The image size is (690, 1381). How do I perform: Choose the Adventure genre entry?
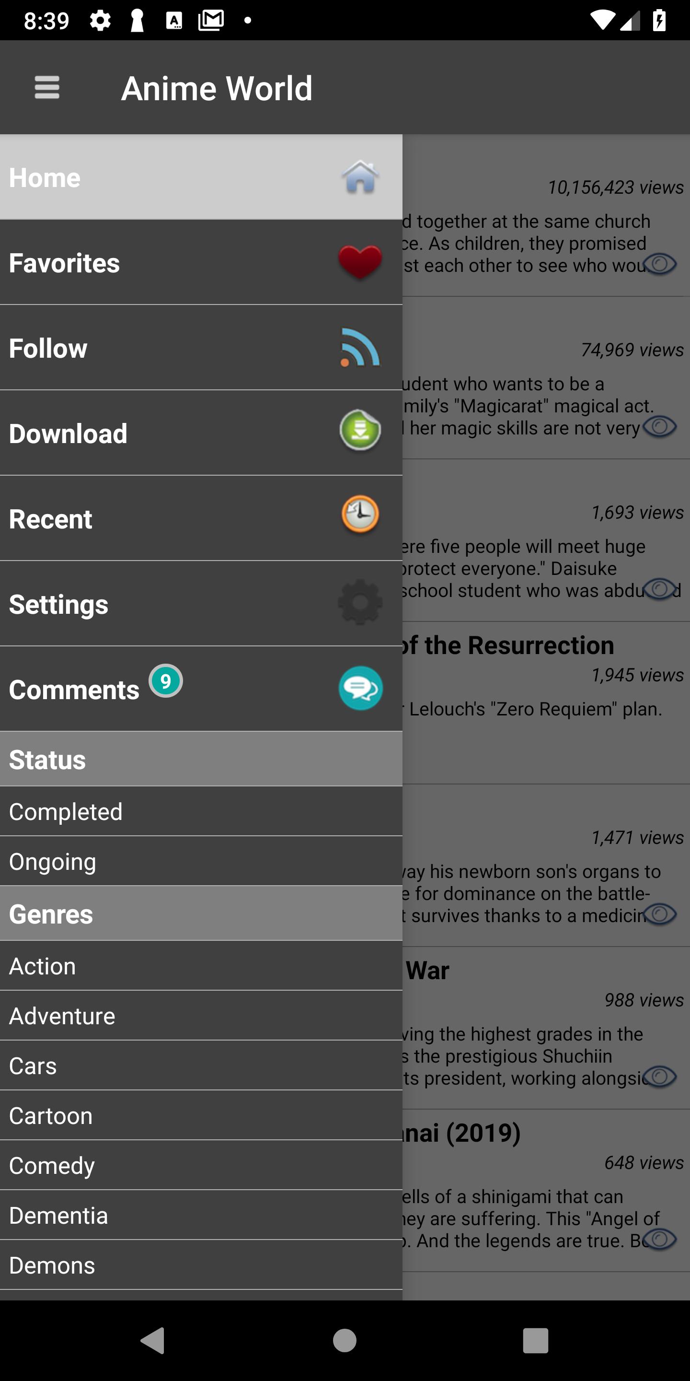tap(201, 1016)
